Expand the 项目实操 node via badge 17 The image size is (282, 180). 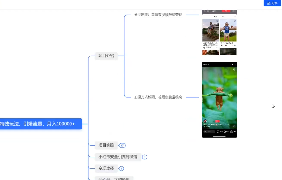(x=122, y=145)
